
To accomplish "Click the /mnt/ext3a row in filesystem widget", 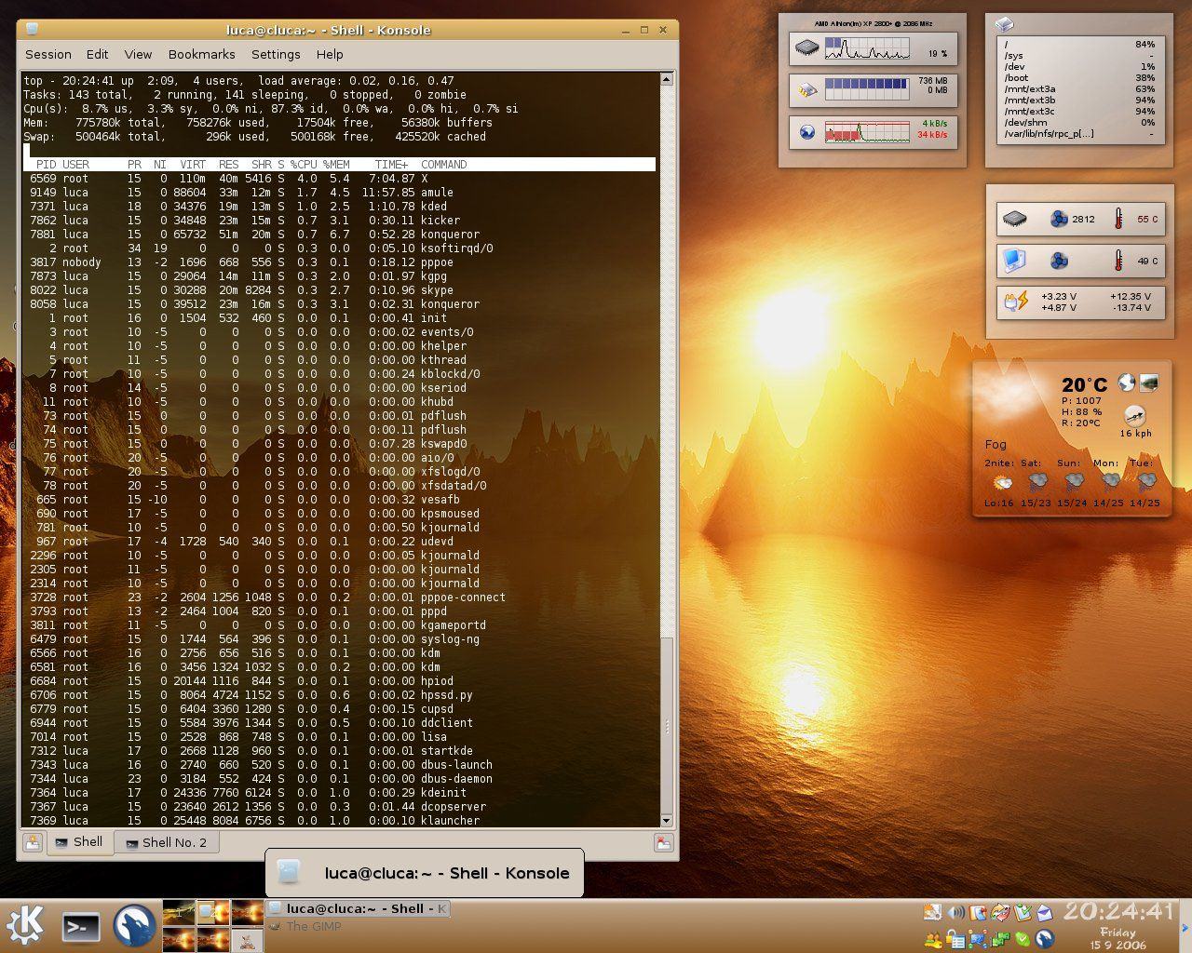I will pyautogui.click(x=1079, y=89).
